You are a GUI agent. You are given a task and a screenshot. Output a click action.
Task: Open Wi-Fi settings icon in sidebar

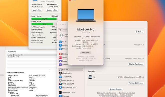pos(60,42)
